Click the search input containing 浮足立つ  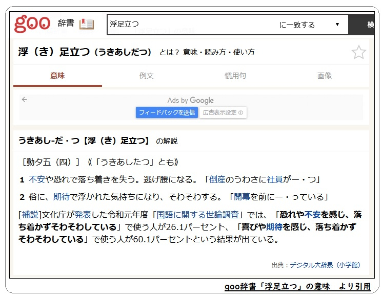click(191, 25)
